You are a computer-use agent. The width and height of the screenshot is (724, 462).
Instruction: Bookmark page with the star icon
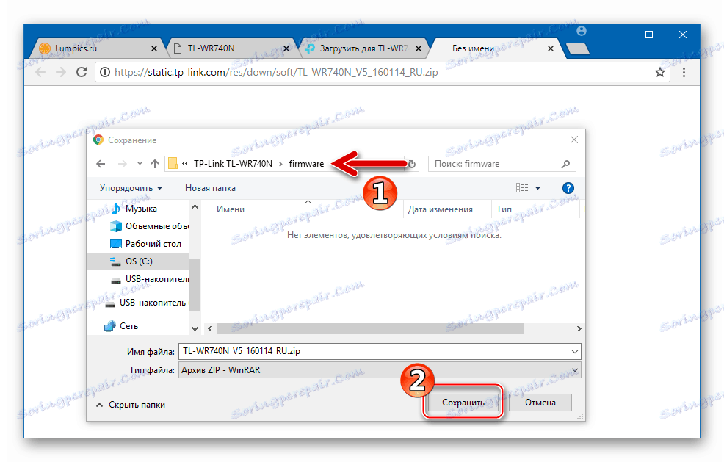660,72
